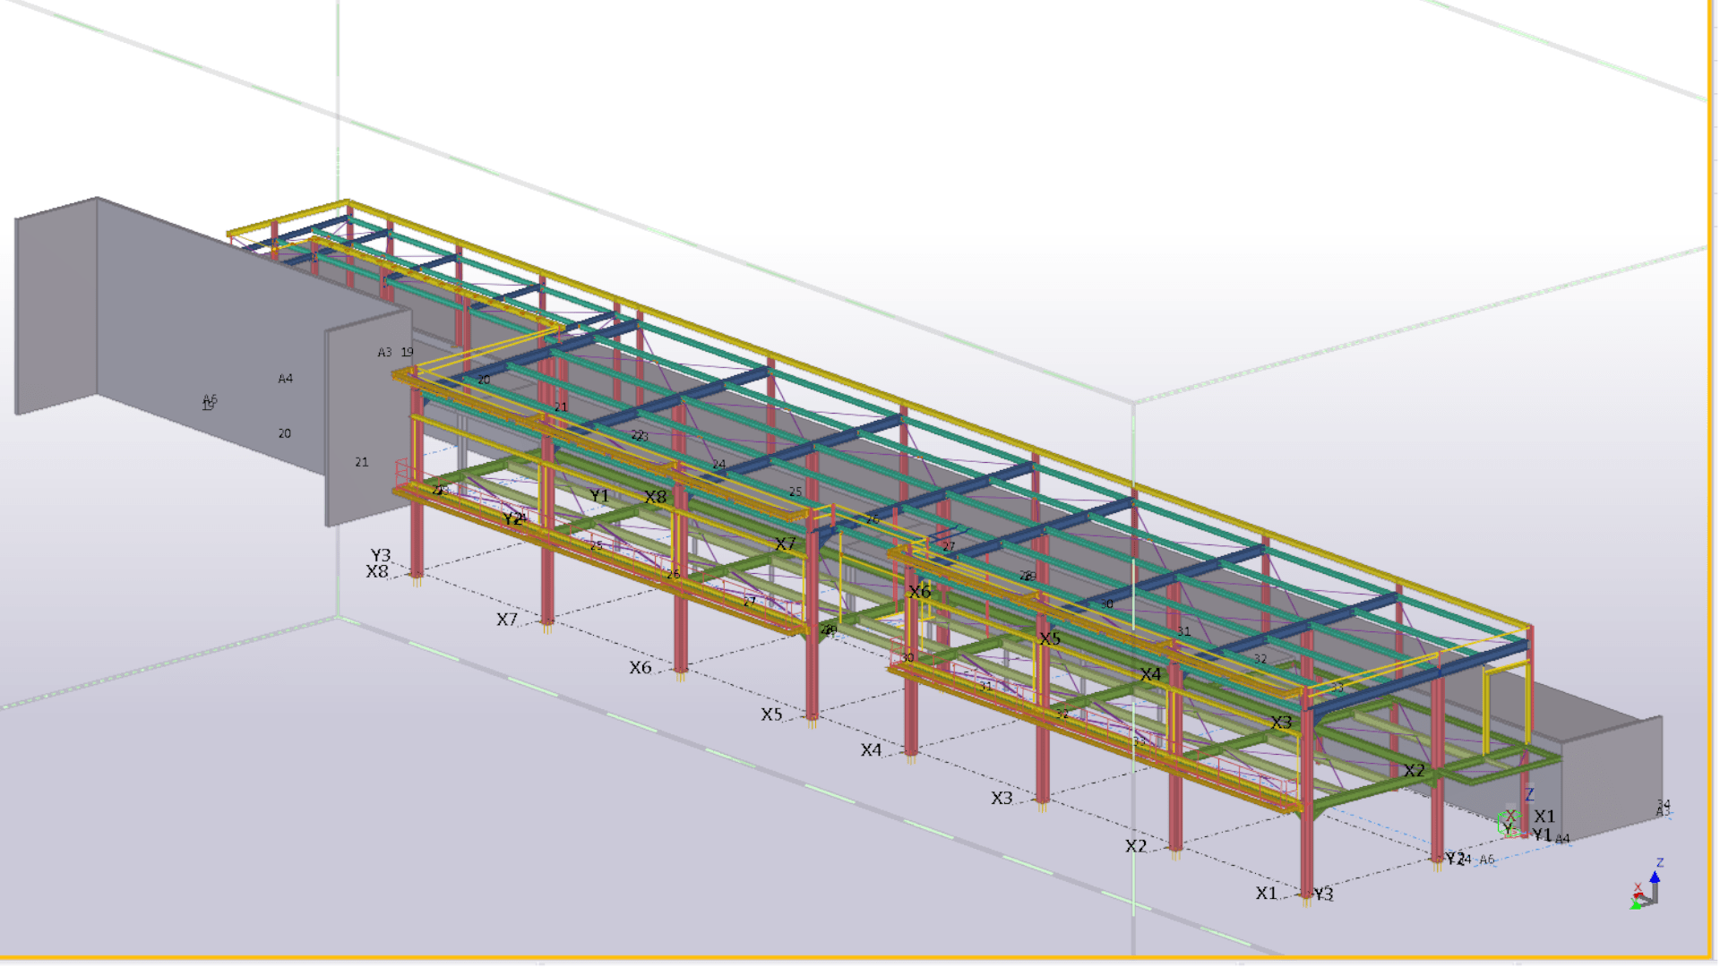Click ground-level grid label X7

tap(507, 620)
